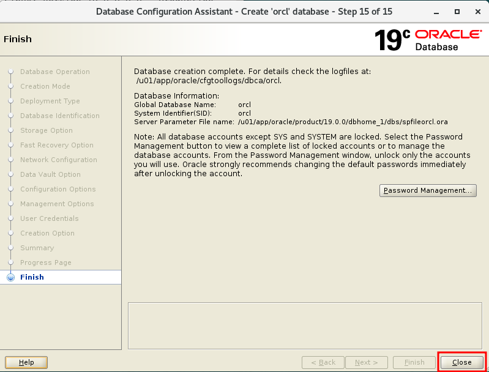Click the System Identifier(SID) value orcl
489x372 pixels.
coord(244,113)
